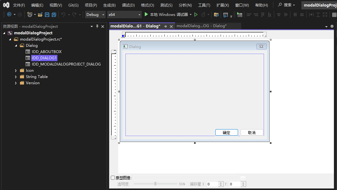
Task: Click the Save All icon
Action: 53,14
